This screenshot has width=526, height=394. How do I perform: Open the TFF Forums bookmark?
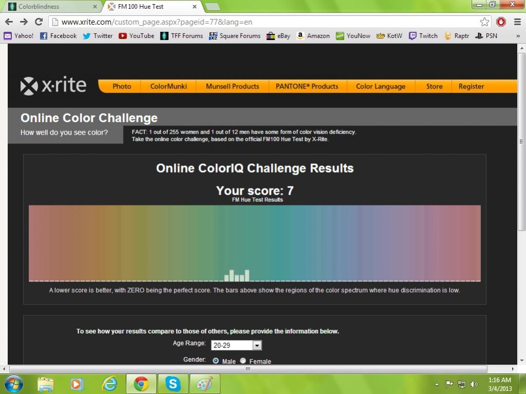click(182, 36)
